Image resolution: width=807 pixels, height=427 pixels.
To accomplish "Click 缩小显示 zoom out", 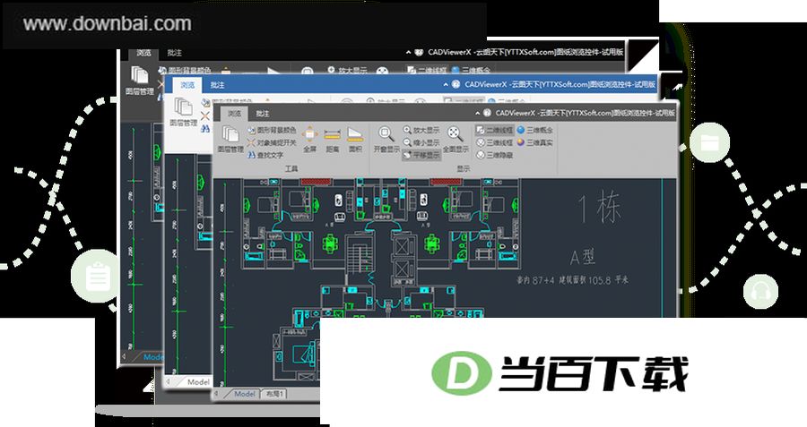I will [421, 142].
